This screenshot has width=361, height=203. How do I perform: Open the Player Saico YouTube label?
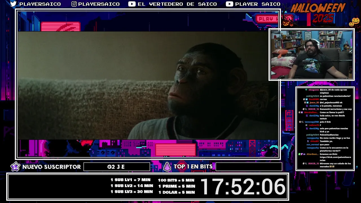coord(258,4)
